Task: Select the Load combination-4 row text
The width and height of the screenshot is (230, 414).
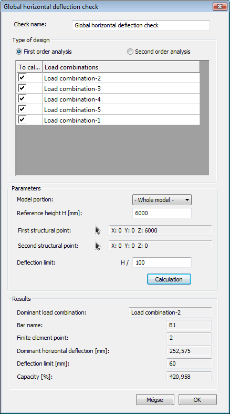Action: click(x=72, y=99)
